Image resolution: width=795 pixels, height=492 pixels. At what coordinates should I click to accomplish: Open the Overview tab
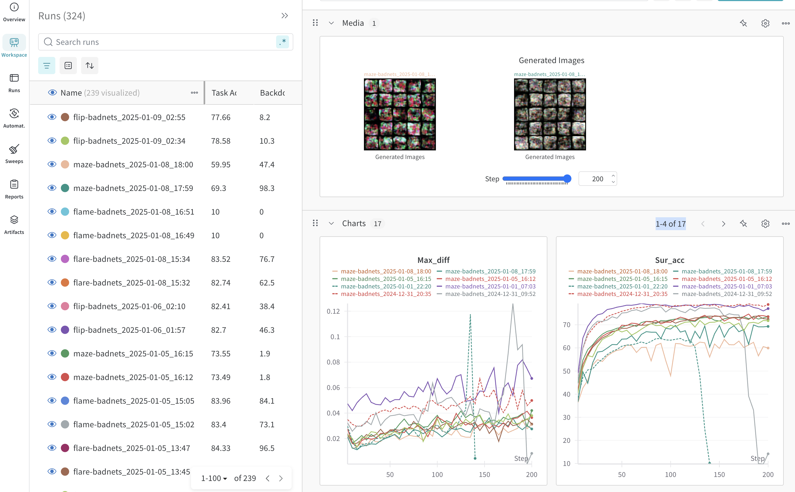pos(14,12)
